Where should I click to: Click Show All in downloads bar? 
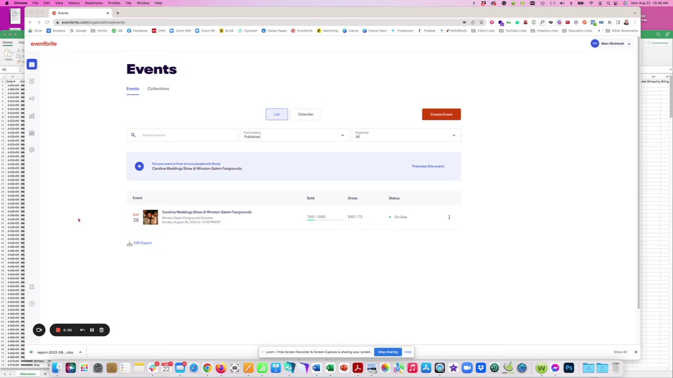click(x=620, y=352)
